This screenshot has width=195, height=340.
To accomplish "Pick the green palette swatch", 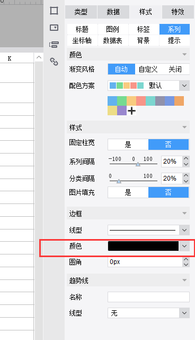I will click(122, 101).
